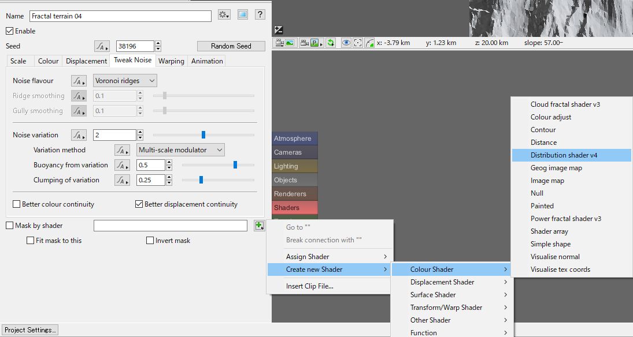Expand the Displacement Shader submenu

pos(452,282)
